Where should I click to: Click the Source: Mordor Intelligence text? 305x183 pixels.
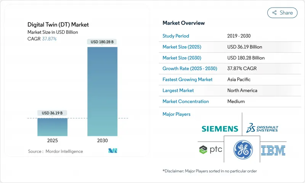[55, 151]
